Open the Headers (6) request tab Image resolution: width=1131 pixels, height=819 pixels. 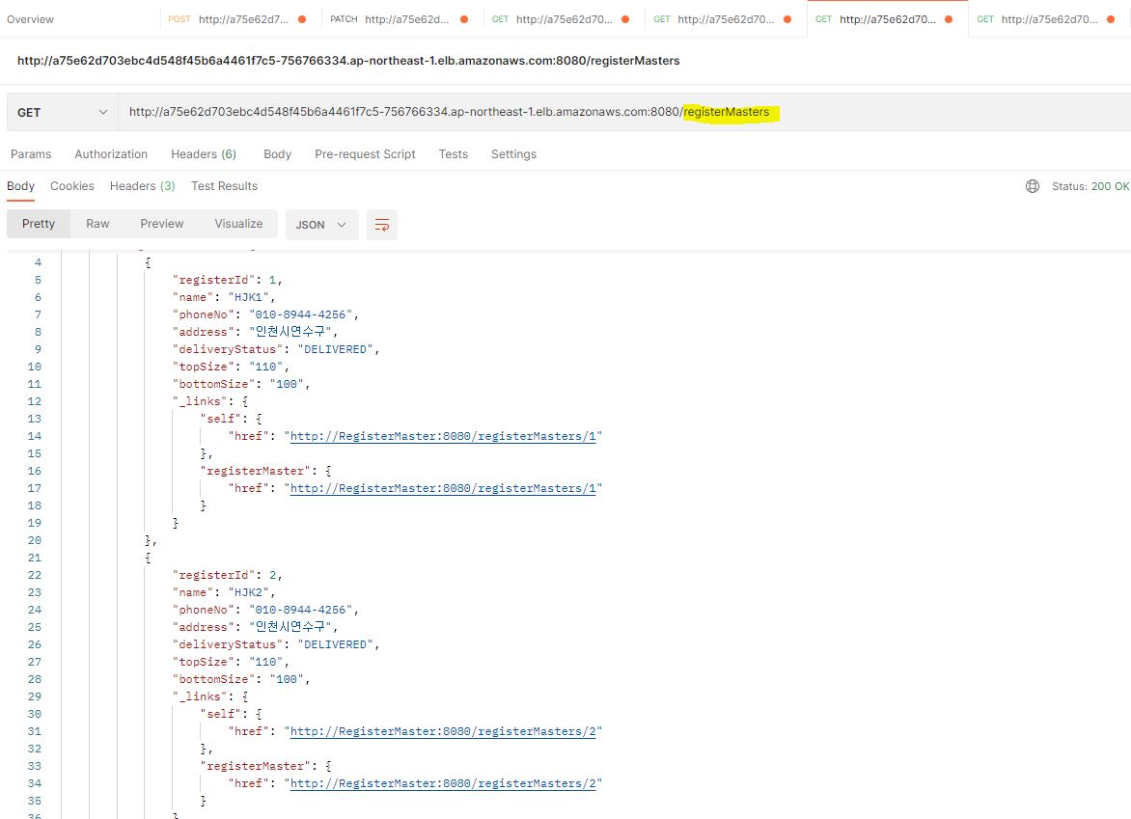click(x=204, y=153)
